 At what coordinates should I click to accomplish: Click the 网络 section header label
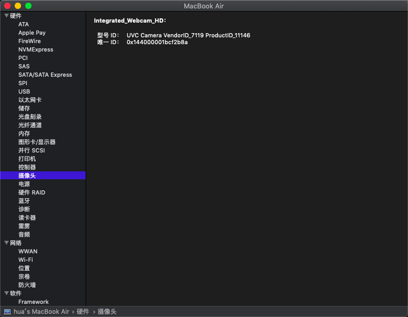(x=16, y=243)
